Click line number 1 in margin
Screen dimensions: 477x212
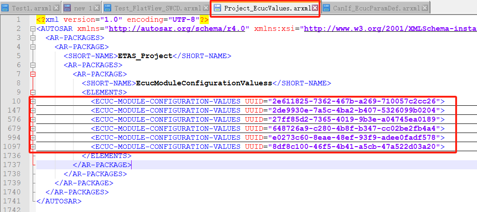pyautogui.click(x=18, y=20)
